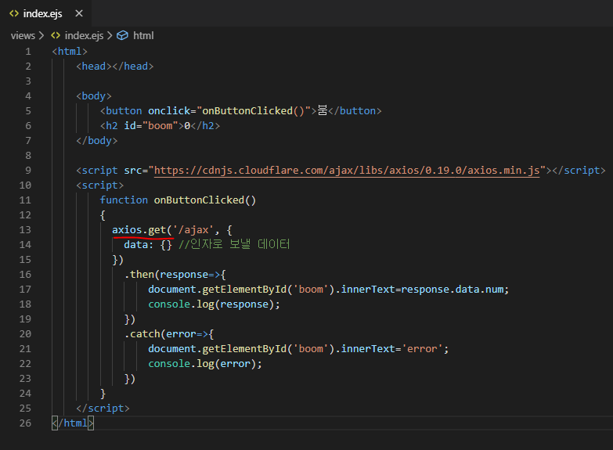
Task: Click the Korean comment after data: {}
Action: (234, 244)
